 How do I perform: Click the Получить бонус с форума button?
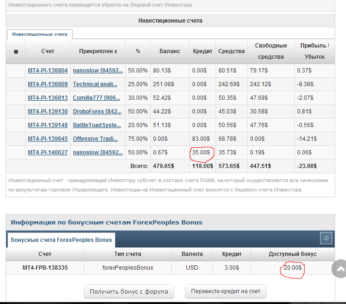[x=129, y=291]
